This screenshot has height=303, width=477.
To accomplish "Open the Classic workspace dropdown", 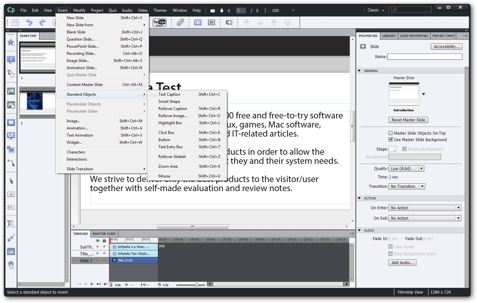I will pos(376,10).
